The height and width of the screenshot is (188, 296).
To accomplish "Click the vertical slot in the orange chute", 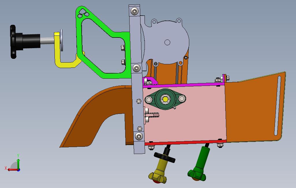I will pos(278,106).
